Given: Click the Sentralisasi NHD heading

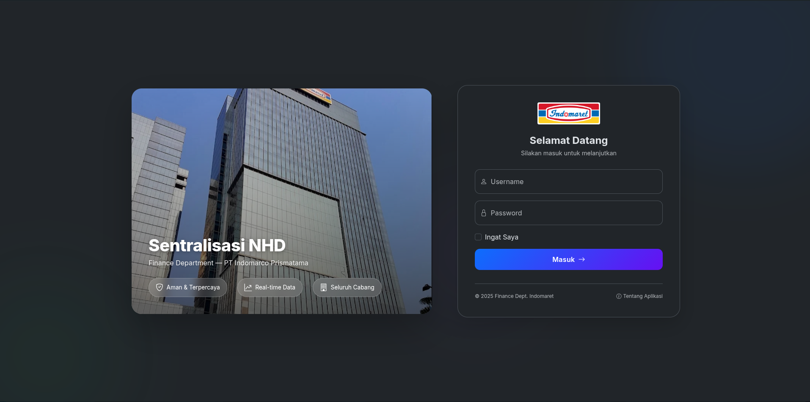Looking at the screenshot, I should [x=217, y=245].
